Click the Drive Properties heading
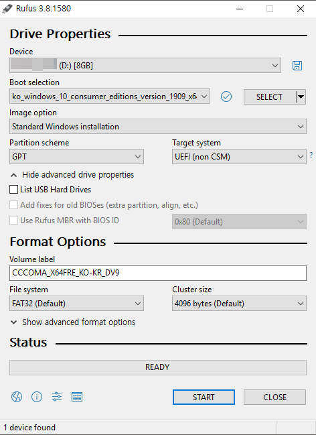The width and height of the screenshot is (316, 435). click(x=60, y=34)
